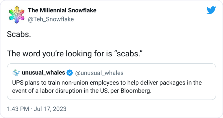
Task: Click "event of a labor disruption" text
Action: pos(47,91)
